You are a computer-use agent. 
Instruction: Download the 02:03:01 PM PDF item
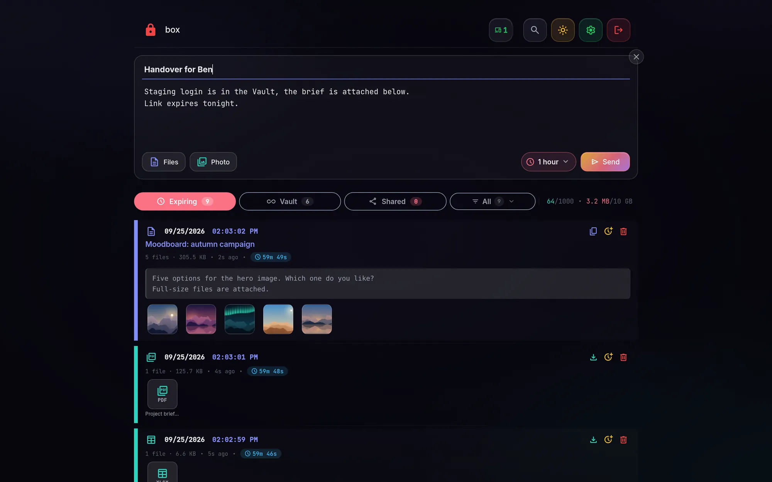click(593, 357)
